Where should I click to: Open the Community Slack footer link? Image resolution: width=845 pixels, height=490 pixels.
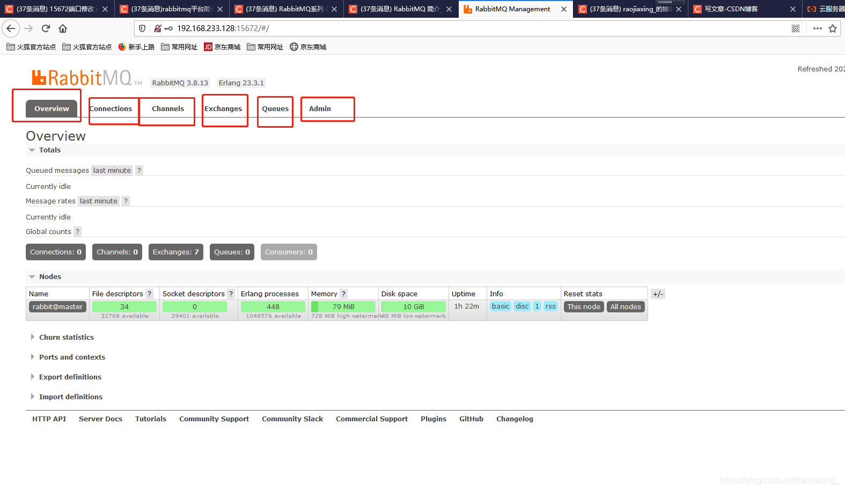tap(292, 419)
